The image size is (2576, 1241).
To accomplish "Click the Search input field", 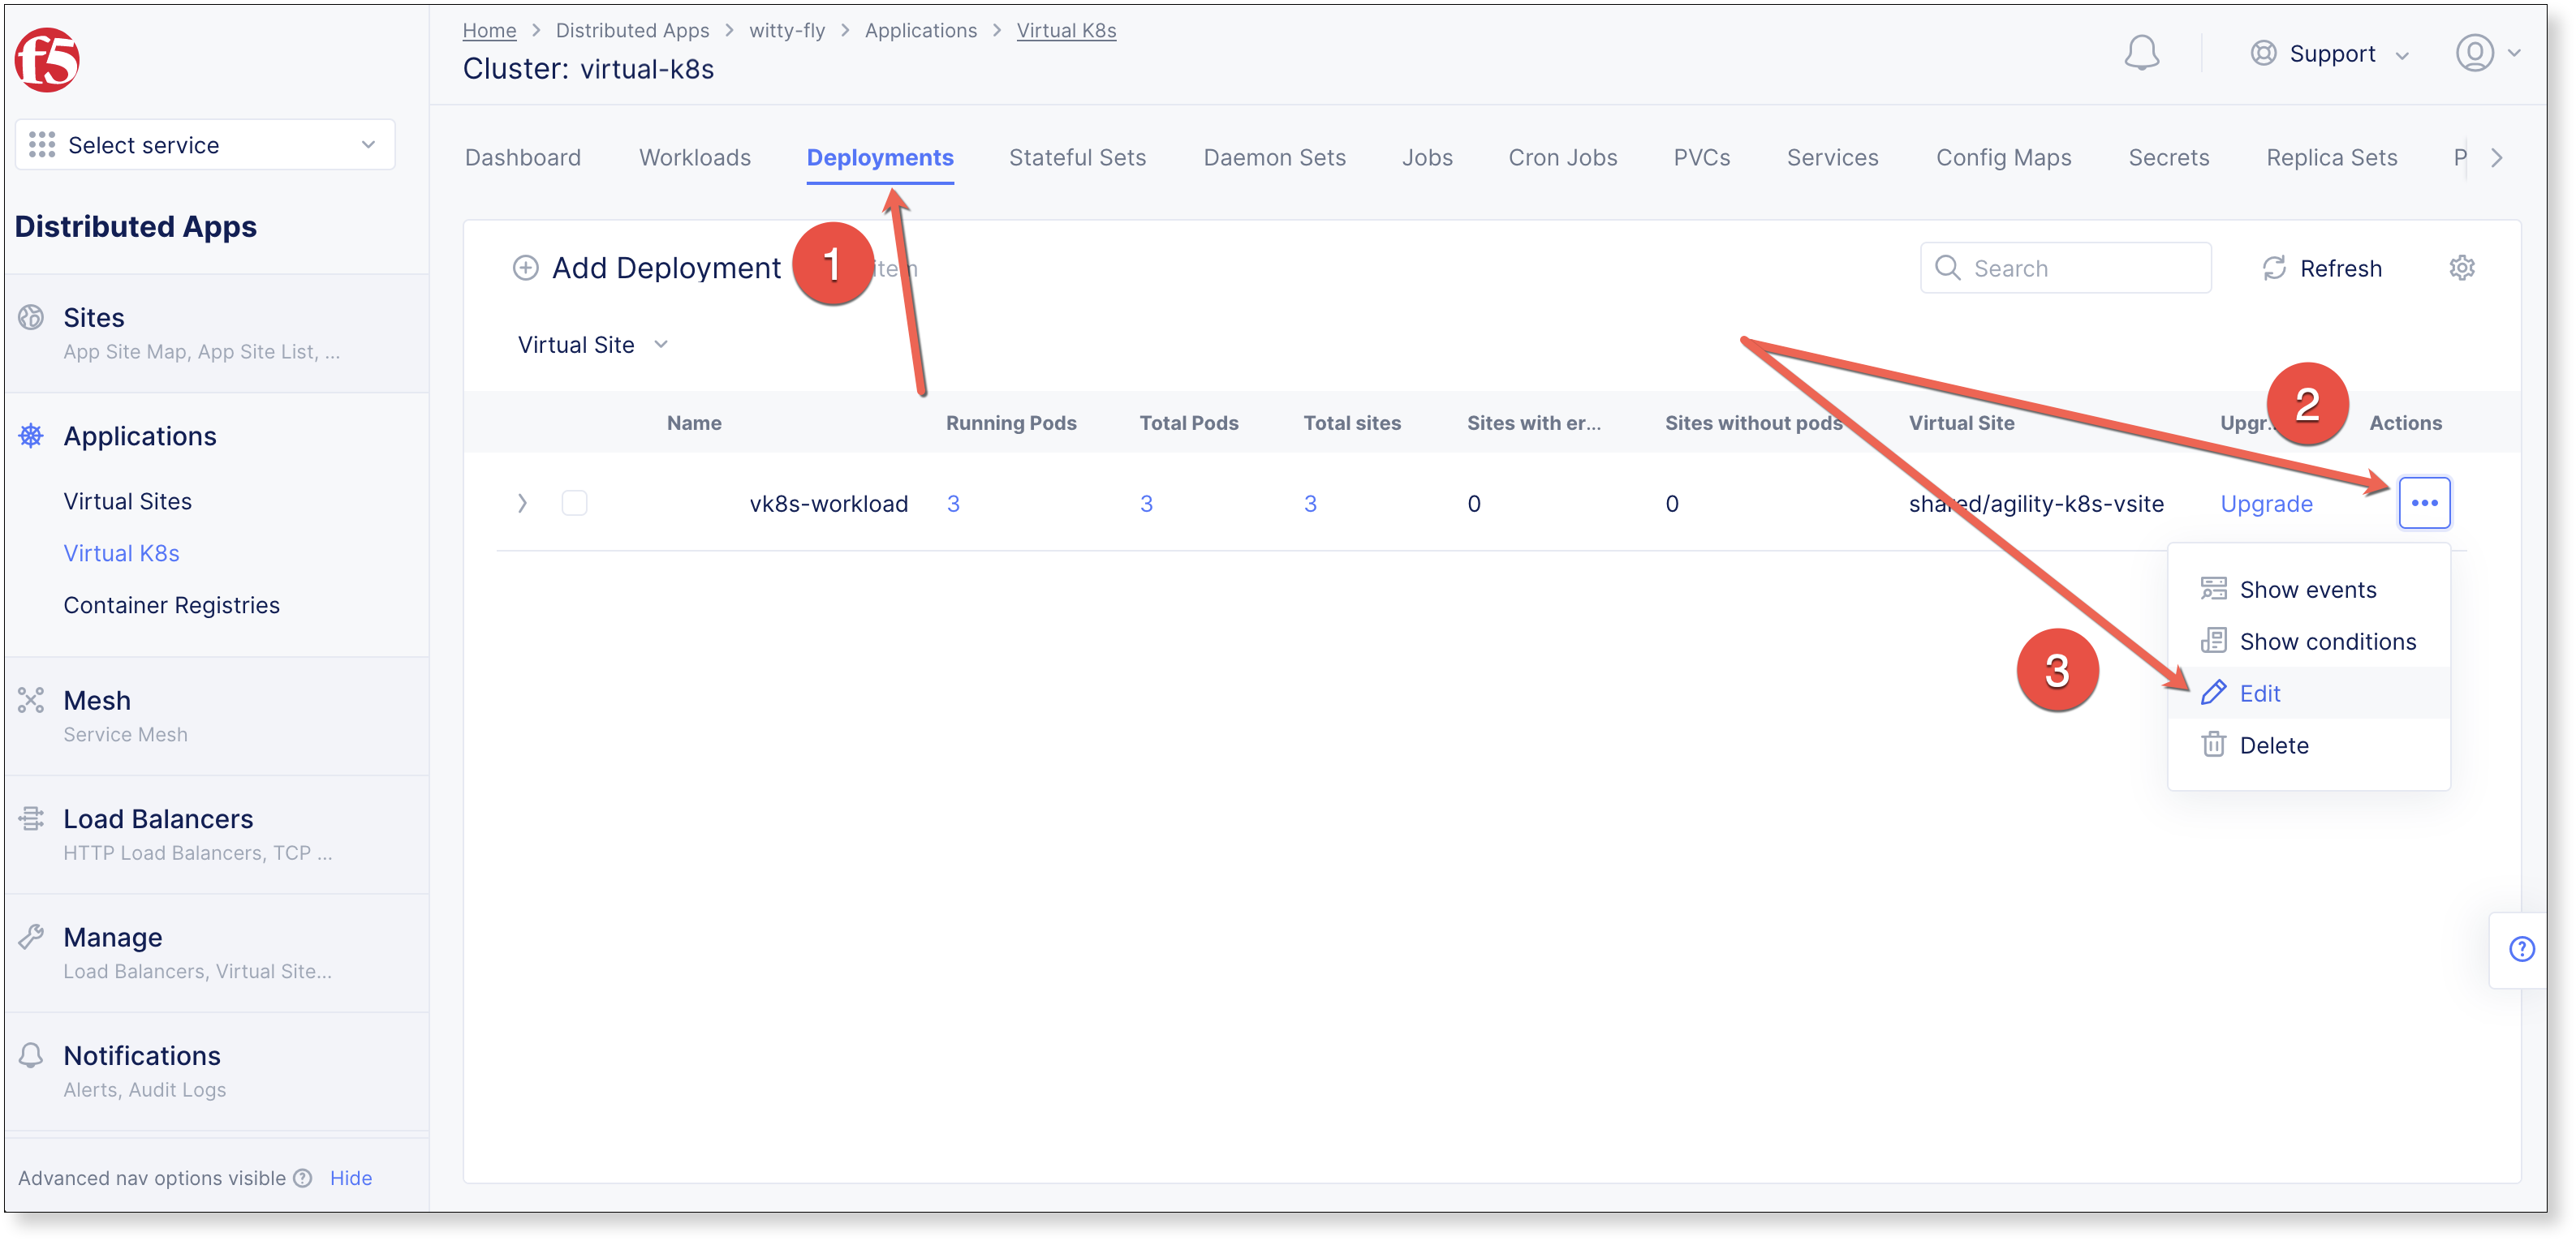I will (x=2065, y=268).
